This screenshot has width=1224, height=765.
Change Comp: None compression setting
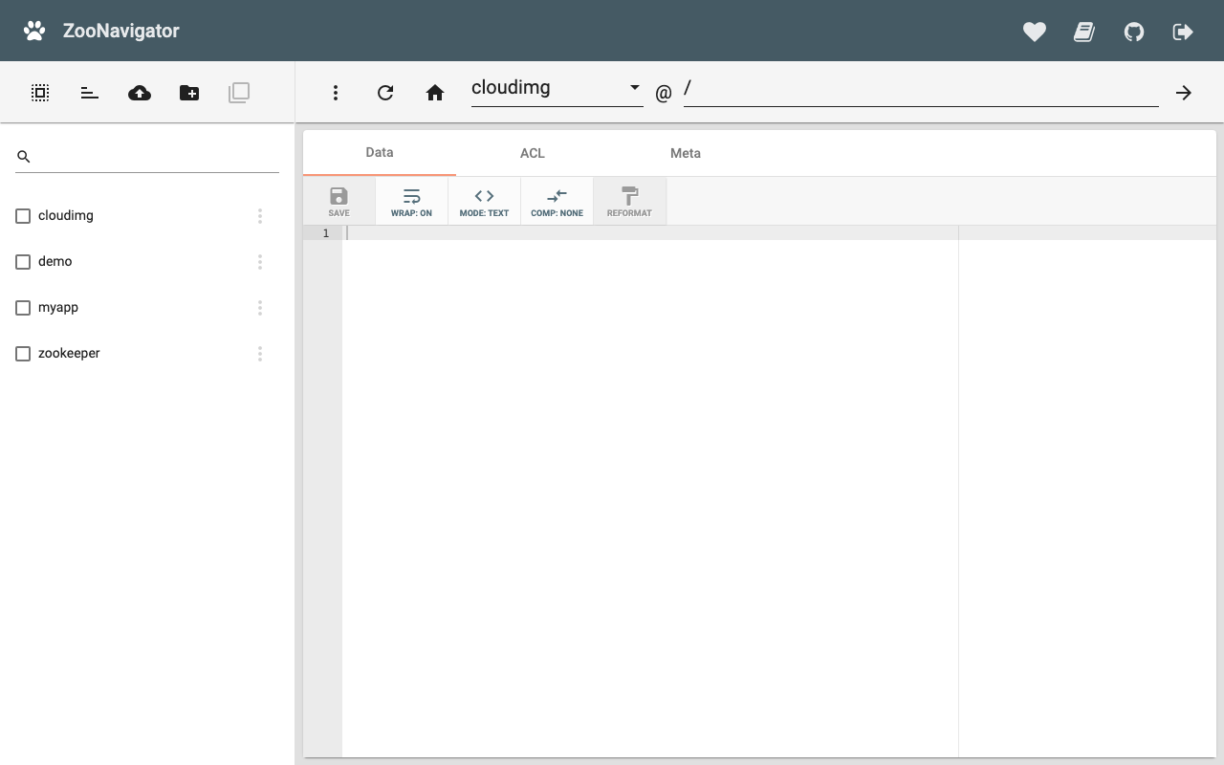click(x=557, y=201)
